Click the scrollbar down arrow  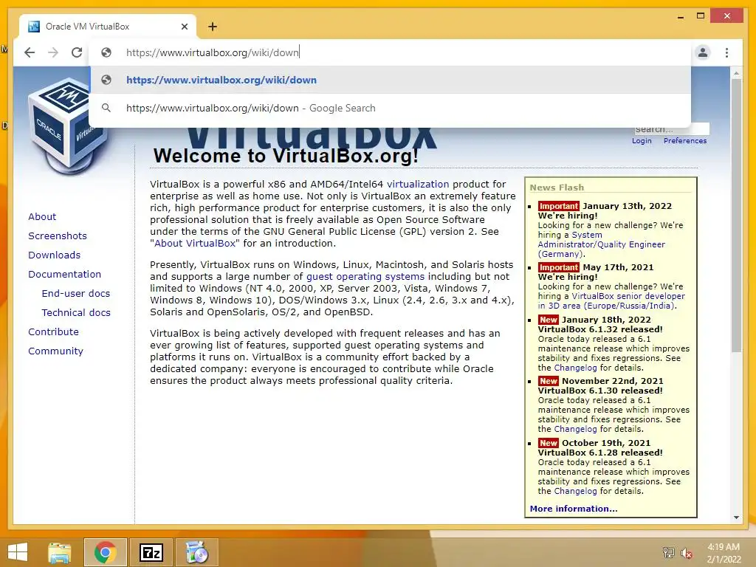[736, 518]
